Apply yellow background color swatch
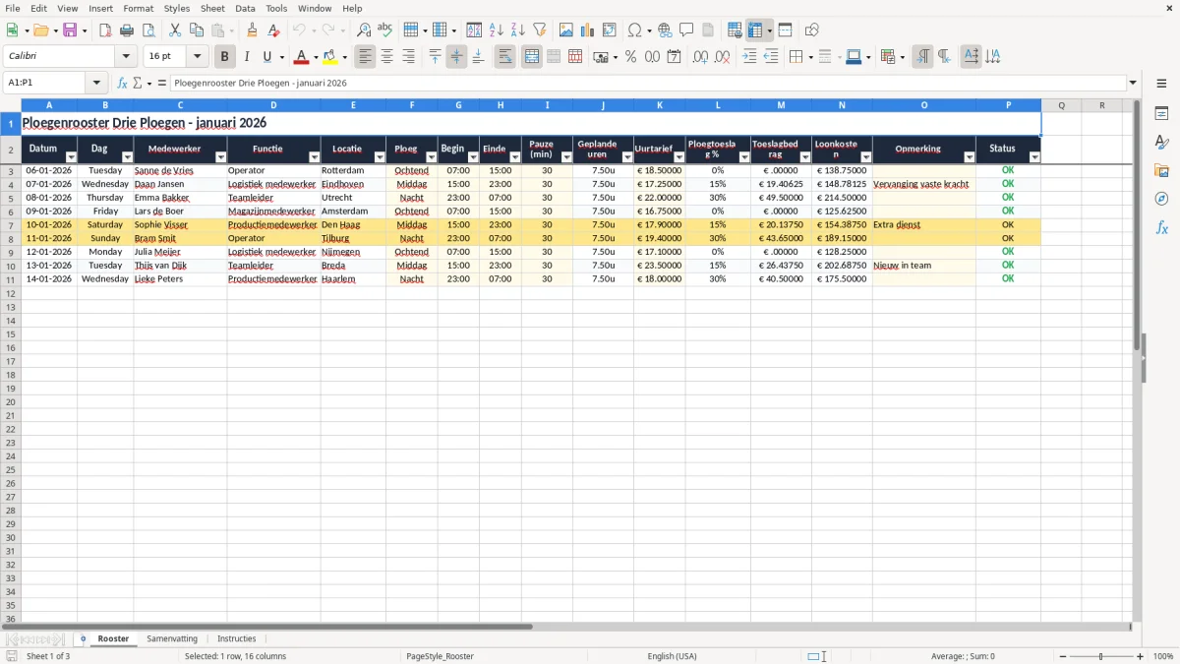 330,57
